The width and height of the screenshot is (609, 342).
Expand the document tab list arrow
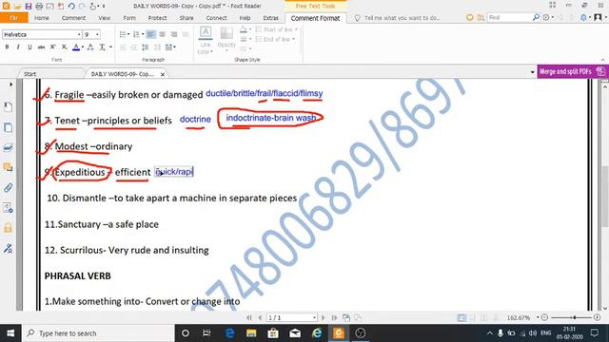pyautogui.click(x=532, y=72)
